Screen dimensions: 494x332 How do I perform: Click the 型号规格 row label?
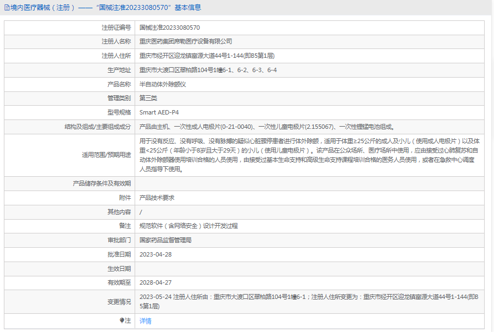pyautogui.click(x=119, y=112)
